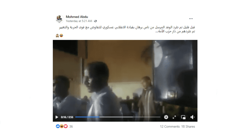
Task: Open Mohmed Abdu profile name link
Action: (x=77, y=17)
